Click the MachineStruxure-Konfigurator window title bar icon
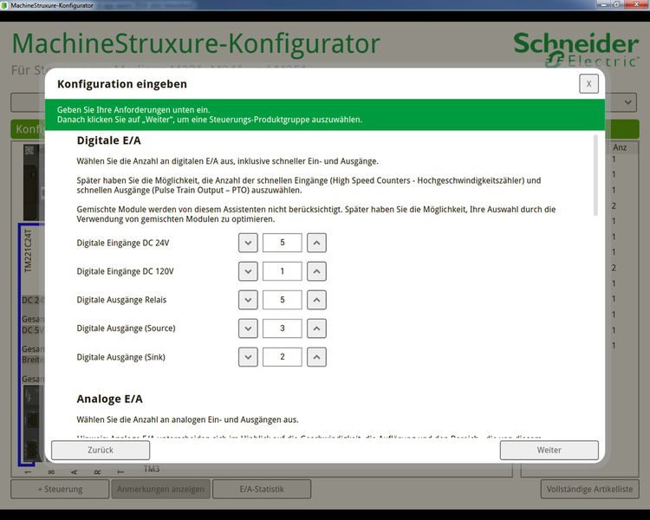The image size is (650, 520). [4, 5]
